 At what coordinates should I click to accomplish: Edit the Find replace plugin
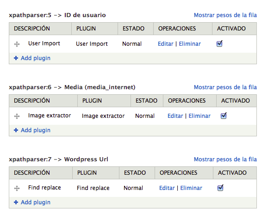[x=167, y=188]
